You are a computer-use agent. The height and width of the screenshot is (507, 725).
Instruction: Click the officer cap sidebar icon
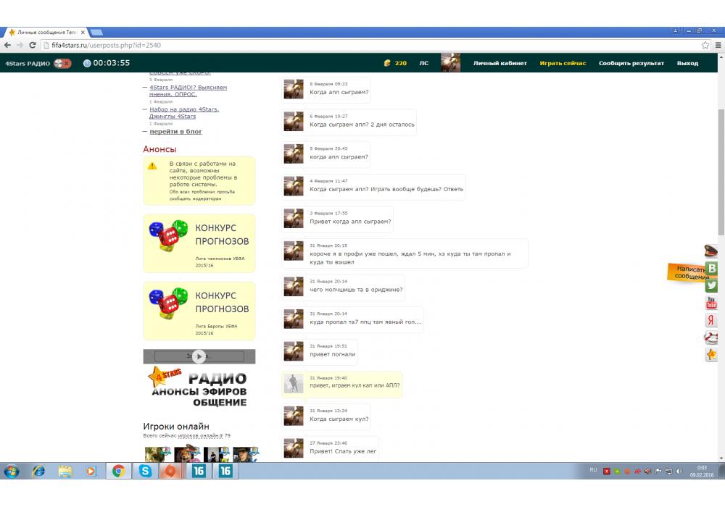coord(712,251)
